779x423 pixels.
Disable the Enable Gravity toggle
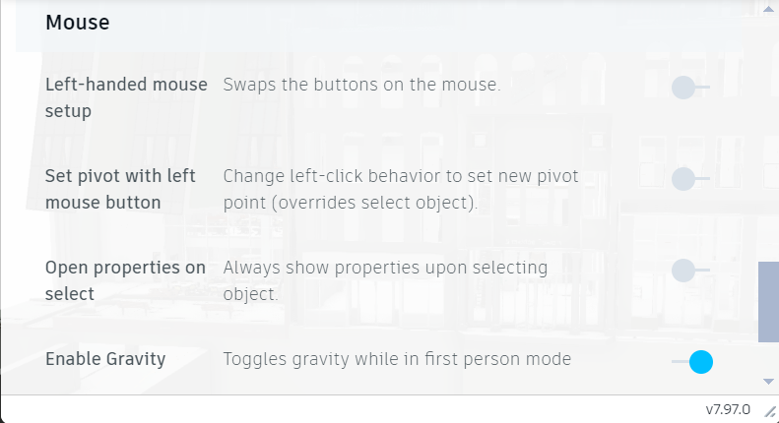coord(692,362)
